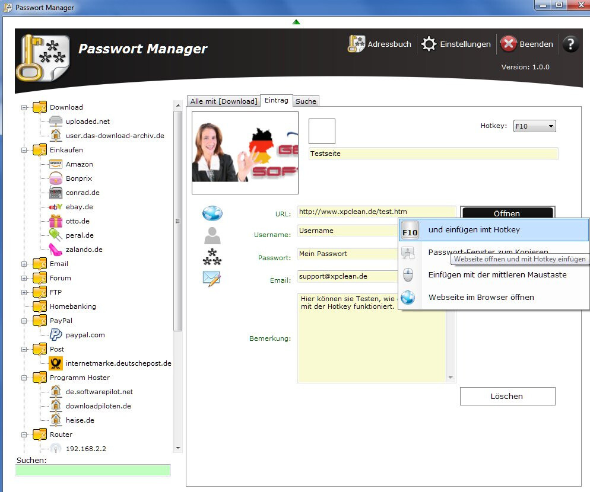Click the internetmarke.deutschepost.de stamp icon
The height and width of the screenshot is (492, 590).
pyautogui.click(x=56, y=363)
